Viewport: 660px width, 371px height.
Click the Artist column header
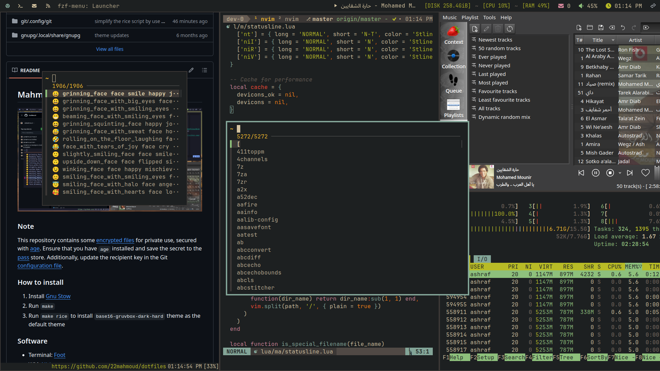635,40
